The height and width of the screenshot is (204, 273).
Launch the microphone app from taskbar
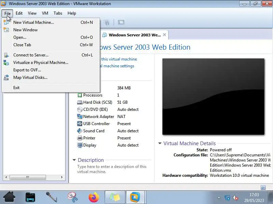pos(52,197)
